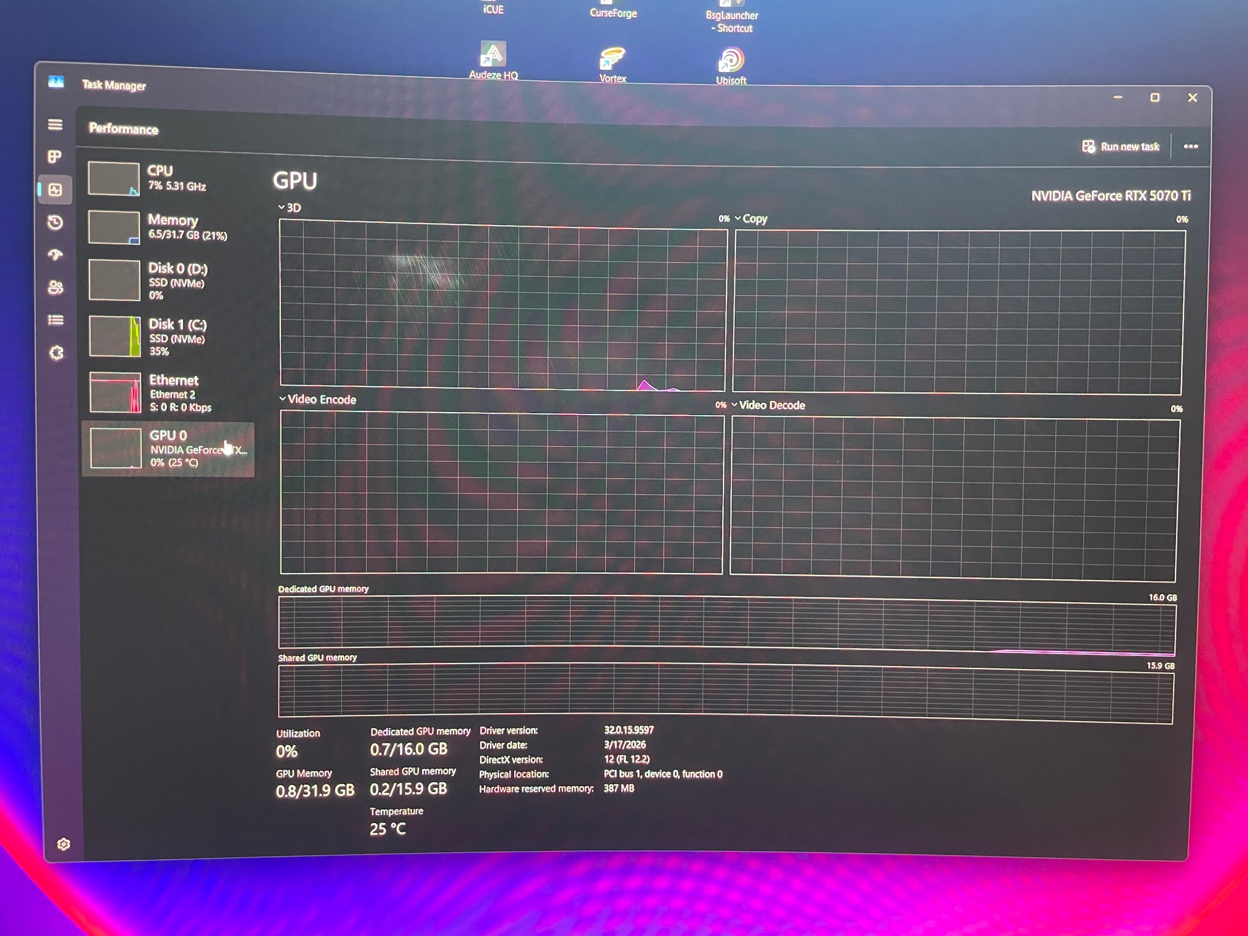Screen dimensions: 1248x936
Task: Click the Video Encode usage graph
Action: 502,492
